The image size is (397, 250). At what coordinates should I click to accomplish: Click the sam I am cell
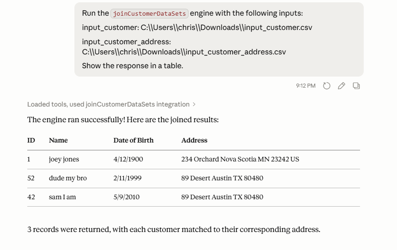click(62, 197)
